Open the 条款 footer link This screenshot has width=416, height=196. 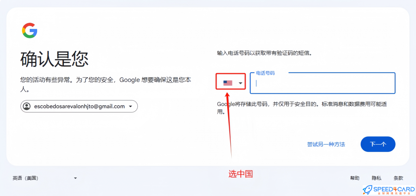[x=398, y=178]
